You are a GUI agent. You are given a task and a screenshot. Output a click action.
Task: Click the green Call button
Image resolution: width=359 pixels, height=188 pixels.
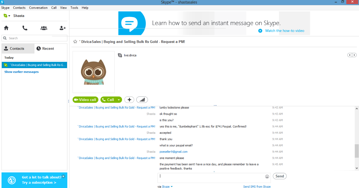coord(108,100)
